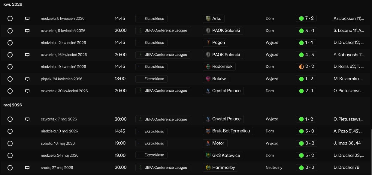Click the Crystal Palace badge in the 30 kwiecień row
Image resolution: width=372 pixels, height=175 pixels.
[208, 90]
